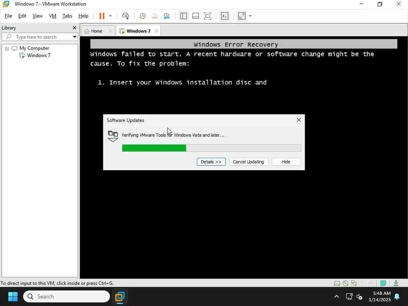Click the orange Suspend/pause VM icon

[102, 16]
